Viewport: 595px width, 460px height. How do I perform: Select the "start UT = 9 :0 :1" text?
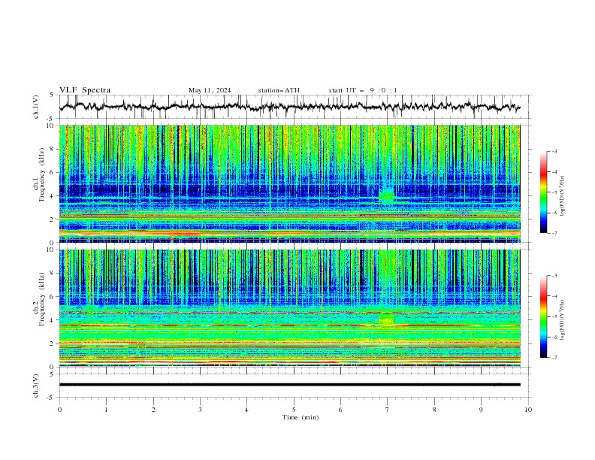363,90
